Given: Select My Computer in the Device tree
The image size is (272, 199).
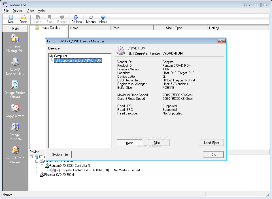Looking at the screenshot, I should 58,56.
